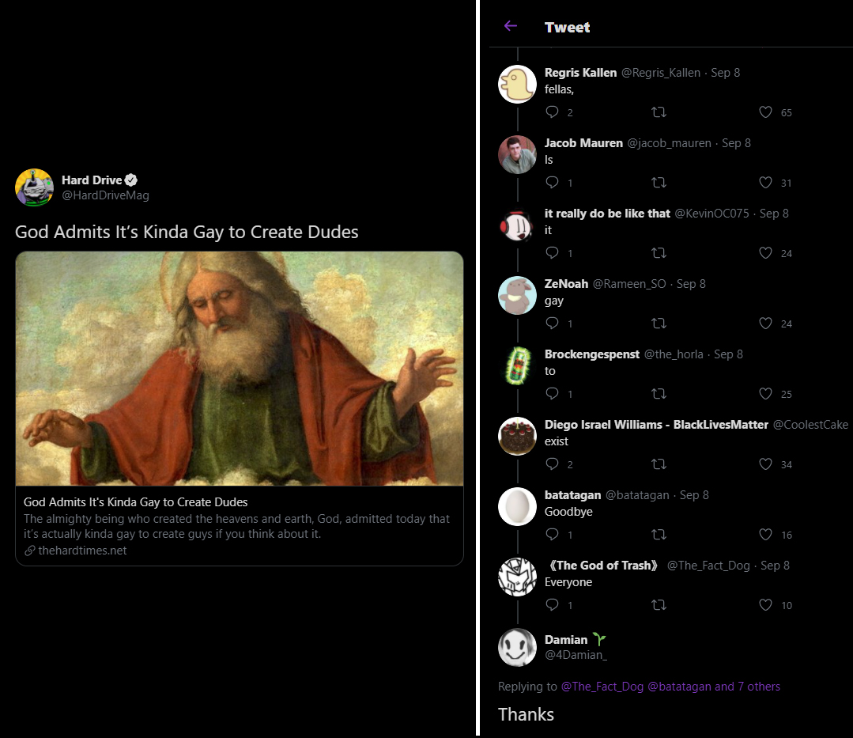Retweet KevinOC075's "it" tweet

[x=658, y=253]
